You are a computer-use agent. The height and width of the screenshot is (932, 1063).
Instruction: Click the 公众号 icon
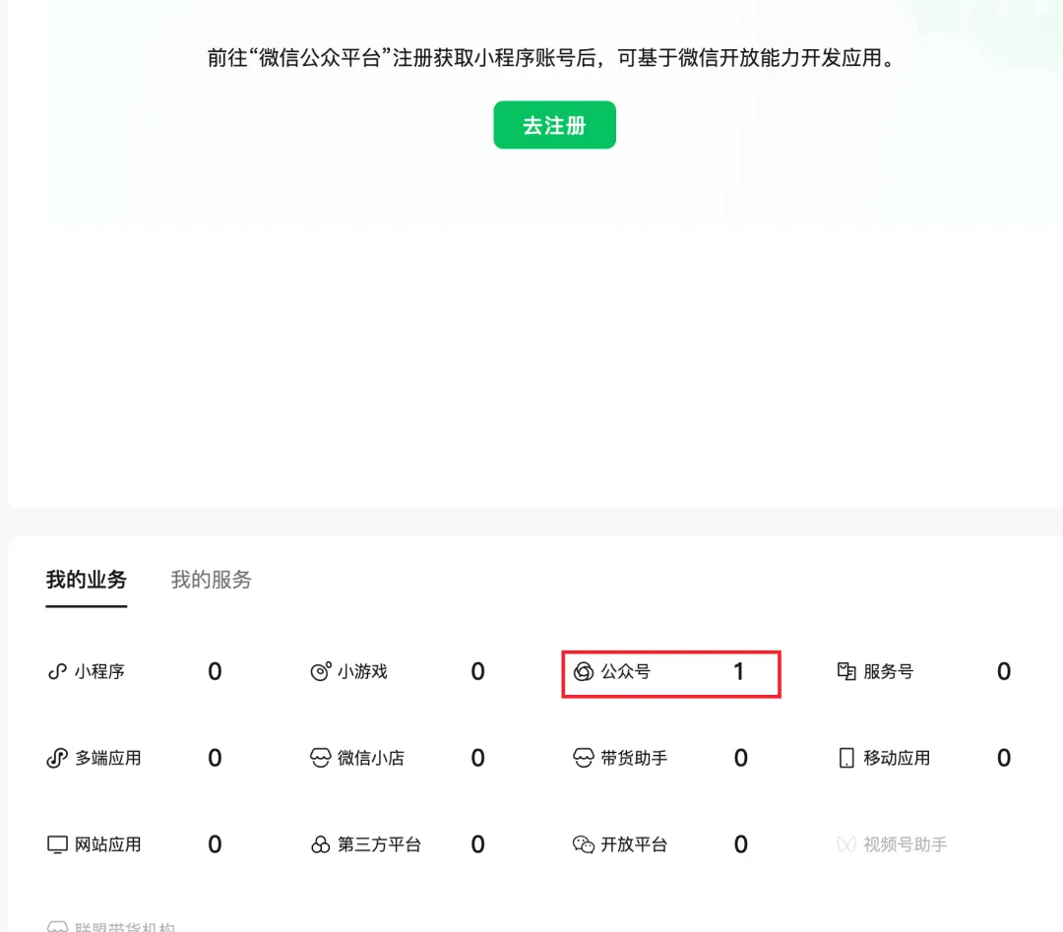584,672
